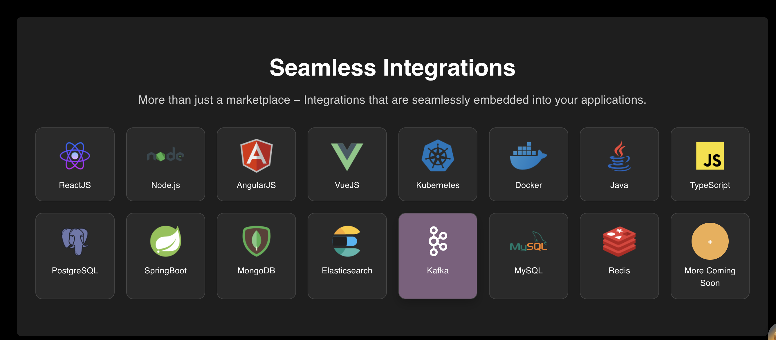
Task: Click the VueJS green V logo
Action: click(x=347, y=156)
